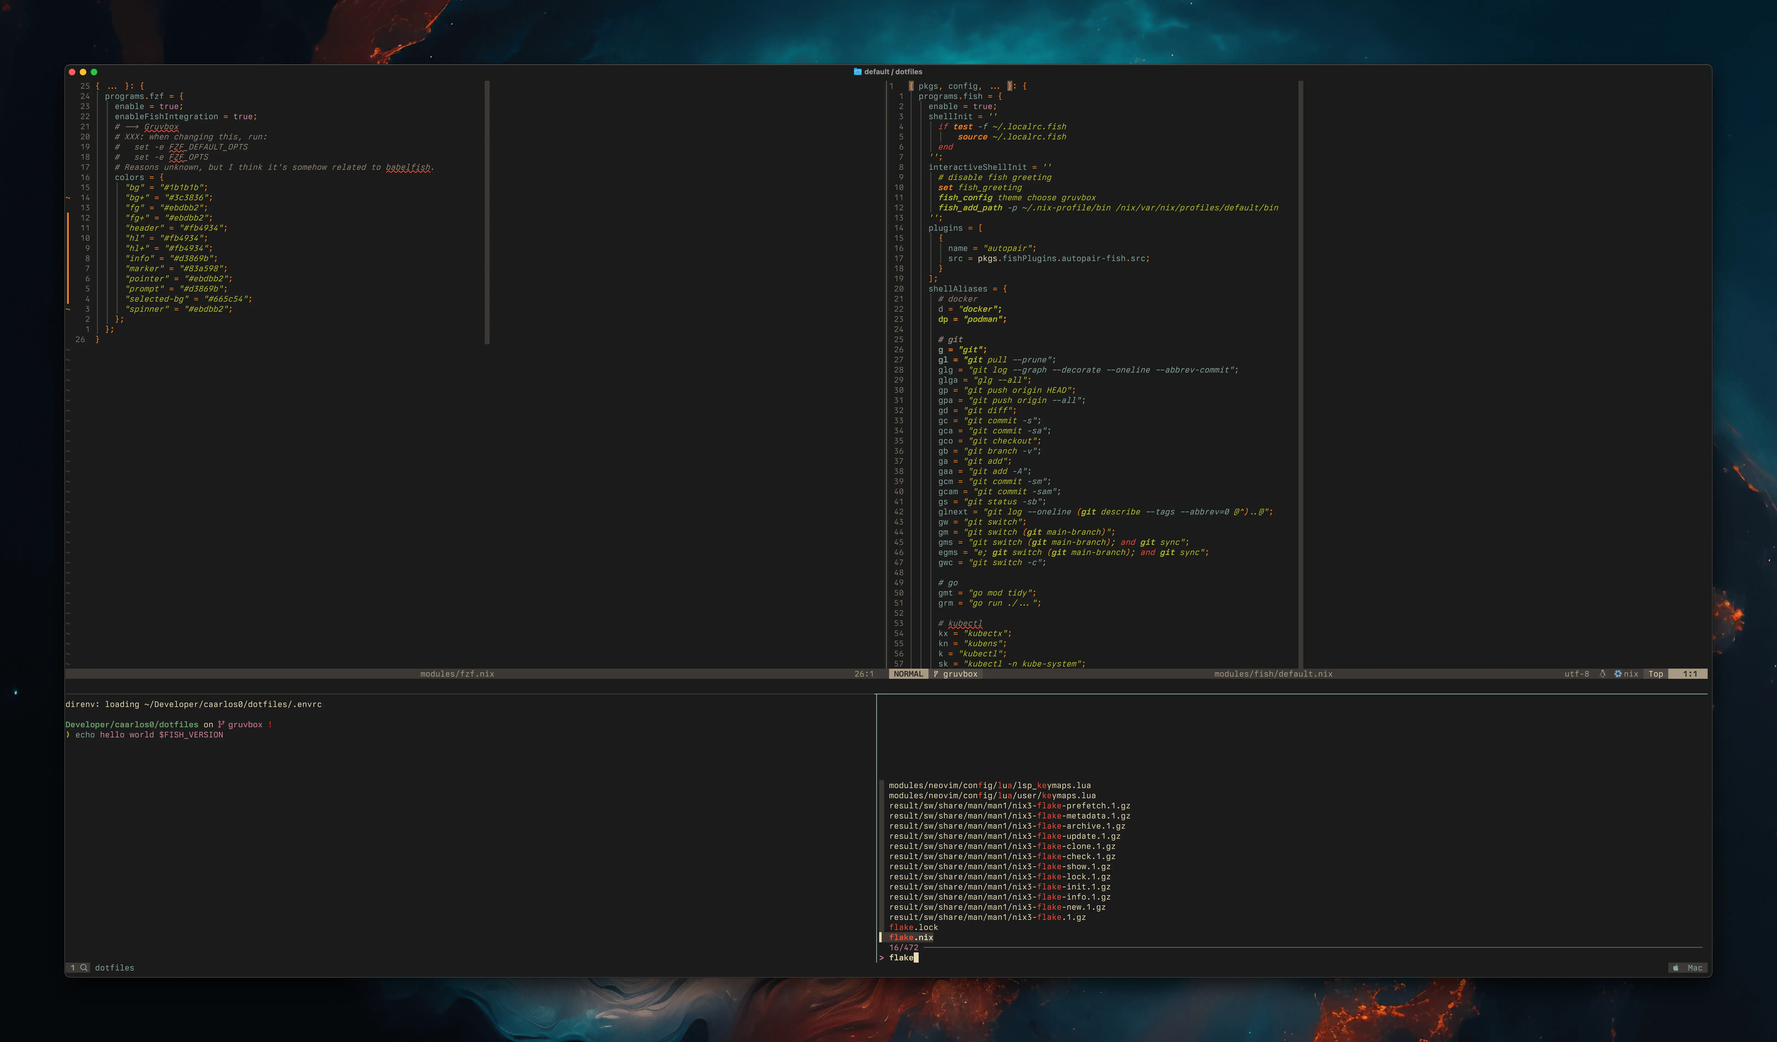1777x1042 pixels.
Task: Click the Top scroll position indicator
Action: pos(1656,674)
